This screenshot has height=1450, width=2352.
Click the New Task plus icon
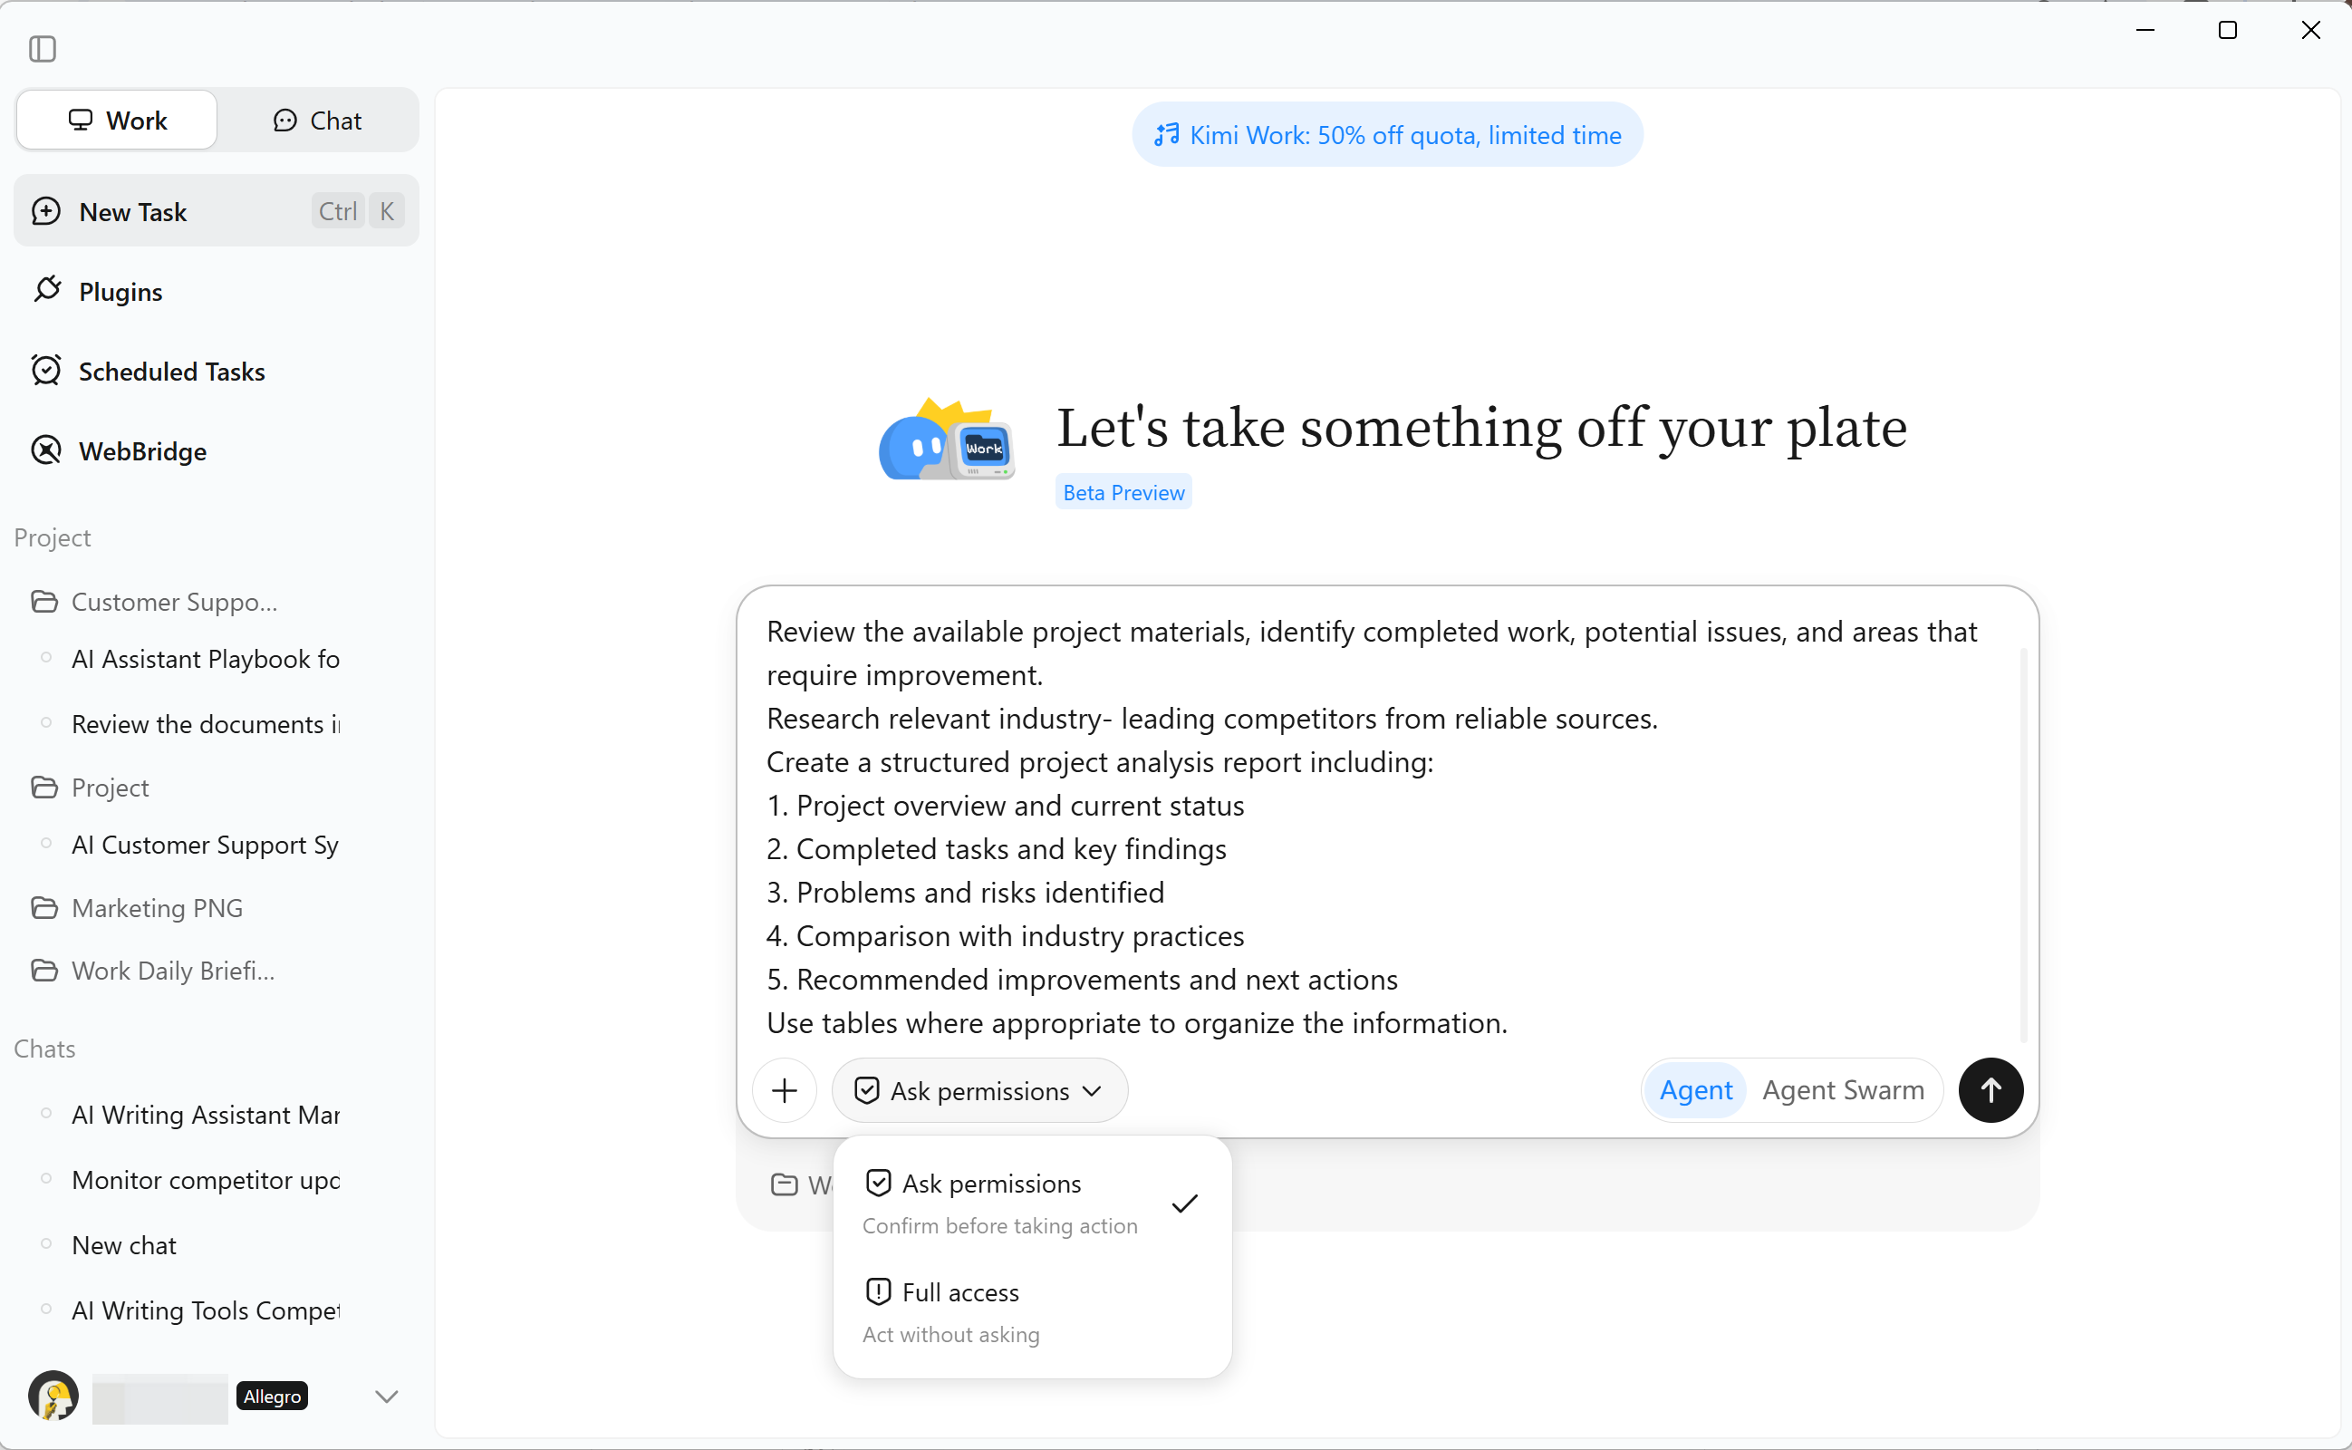[x=46, y=211]
